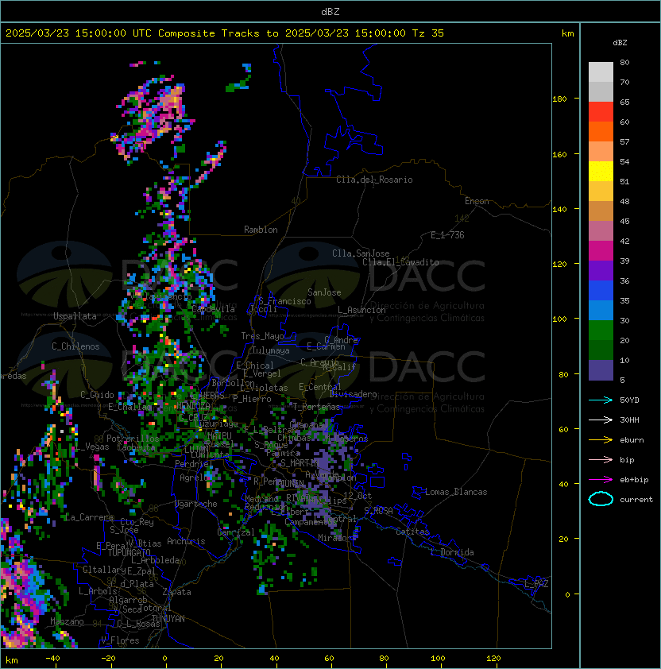Click the 'E_1-736' label
This screenshot has width=661, height=669.
[x=447, y=235]
